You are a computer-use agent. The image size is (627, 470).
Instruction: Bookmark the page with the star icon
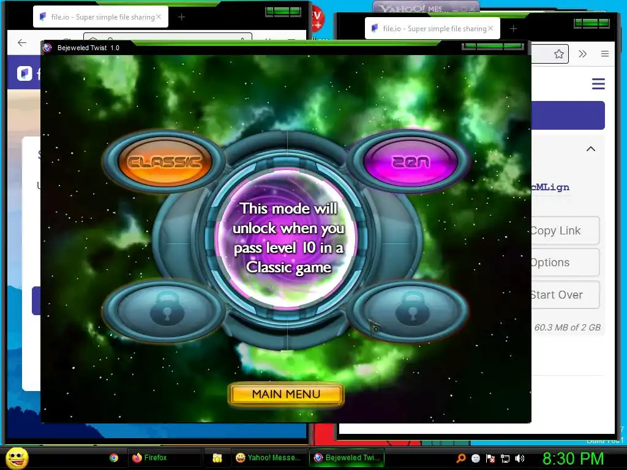pyautogui.click(x=559, y=54)
